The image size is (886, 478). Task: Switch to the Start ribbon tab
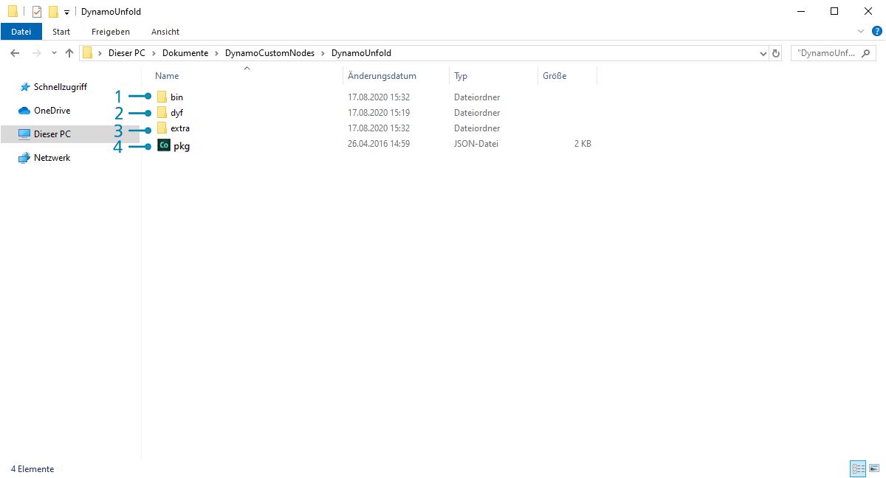point(61,32)
